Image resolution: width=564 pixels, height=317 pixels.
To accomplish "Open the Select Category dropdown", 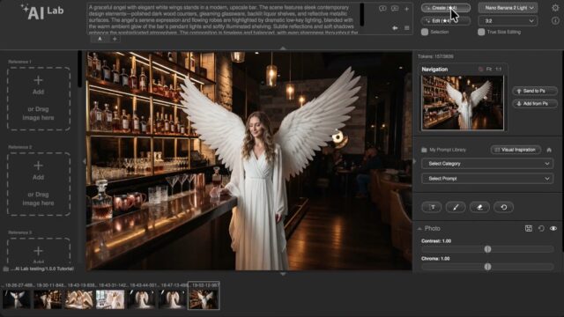I will (487, 164).
